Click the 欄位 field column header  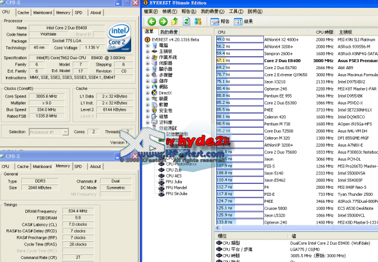[250, 235]
